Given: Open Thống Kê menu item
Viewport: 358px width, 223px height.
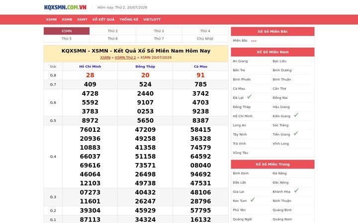Looking at the screenshot, I should [129, 19].
